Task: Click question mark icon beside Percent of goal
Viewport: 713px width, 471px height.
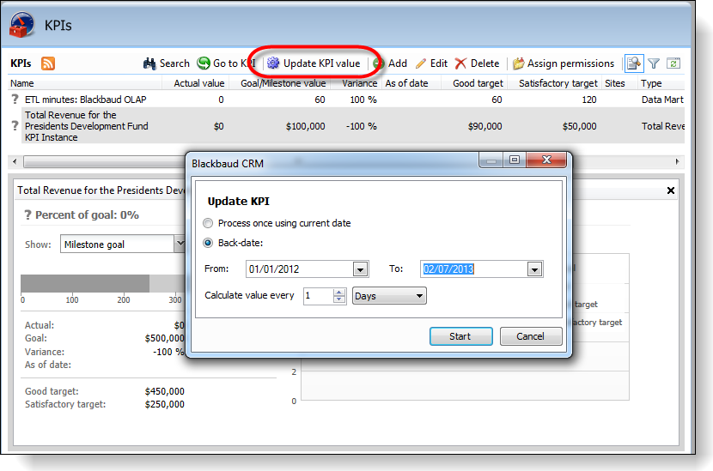Action: [27, 214]
